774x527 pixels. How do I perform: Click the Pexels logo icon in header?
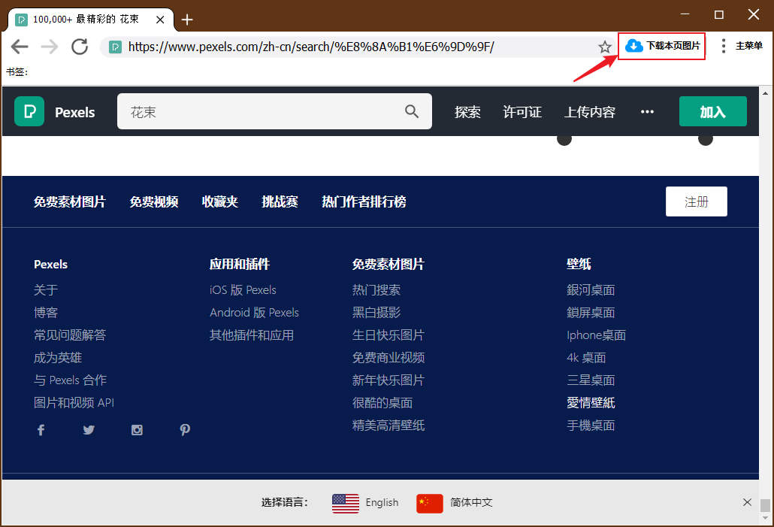29,111
